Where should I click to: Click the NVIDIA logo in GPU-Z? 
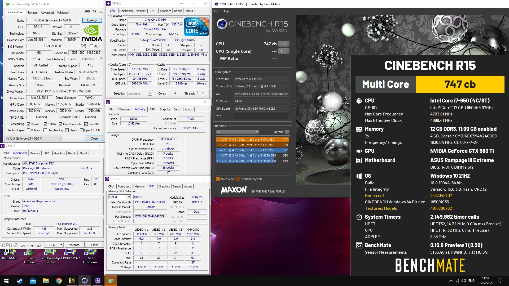point(92,34)
